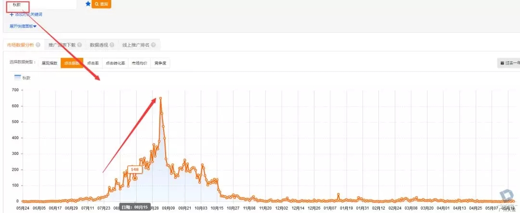Click the plus icon beside 添加对比关键词
This screenshot has height=213, width=520.
point(12,14)
